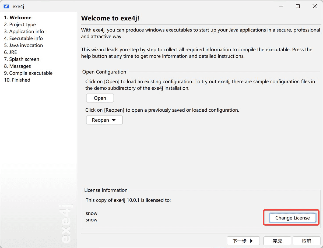Click the 取消 (Cancel) button
This screenshot has height=248, width=323.
pos(307,241)
